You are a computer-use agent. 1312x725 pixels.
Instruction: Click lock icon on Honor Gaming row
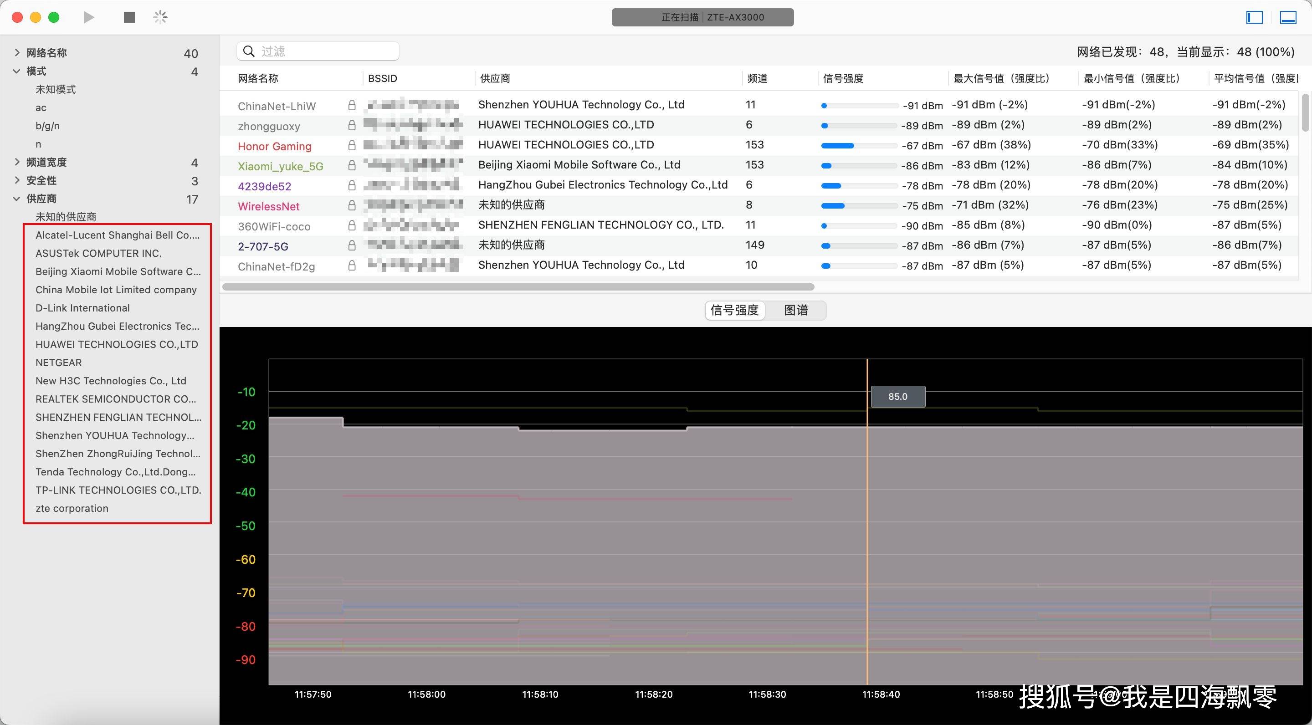tap(351, 146)
